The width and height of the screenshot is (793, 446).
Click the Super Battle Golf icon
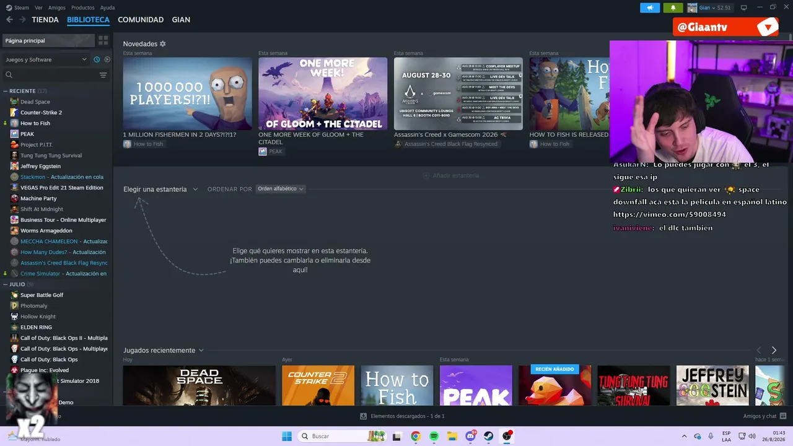pyautogui.click(x=14, y=295)
